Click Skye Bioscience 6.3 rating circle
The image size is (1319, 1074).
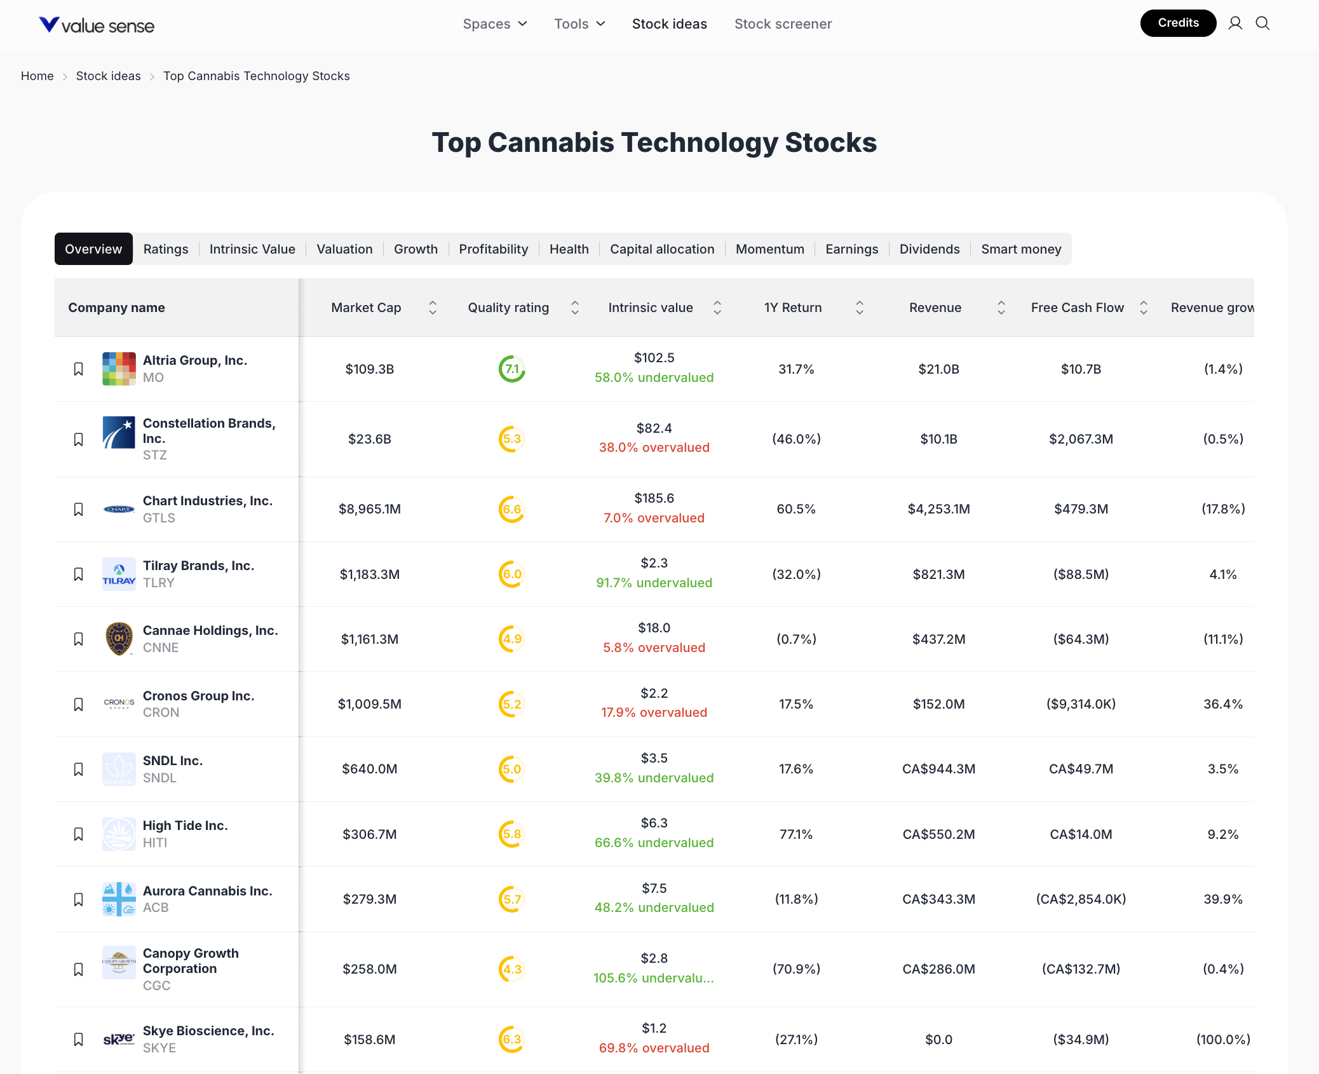coord(511,1039)
